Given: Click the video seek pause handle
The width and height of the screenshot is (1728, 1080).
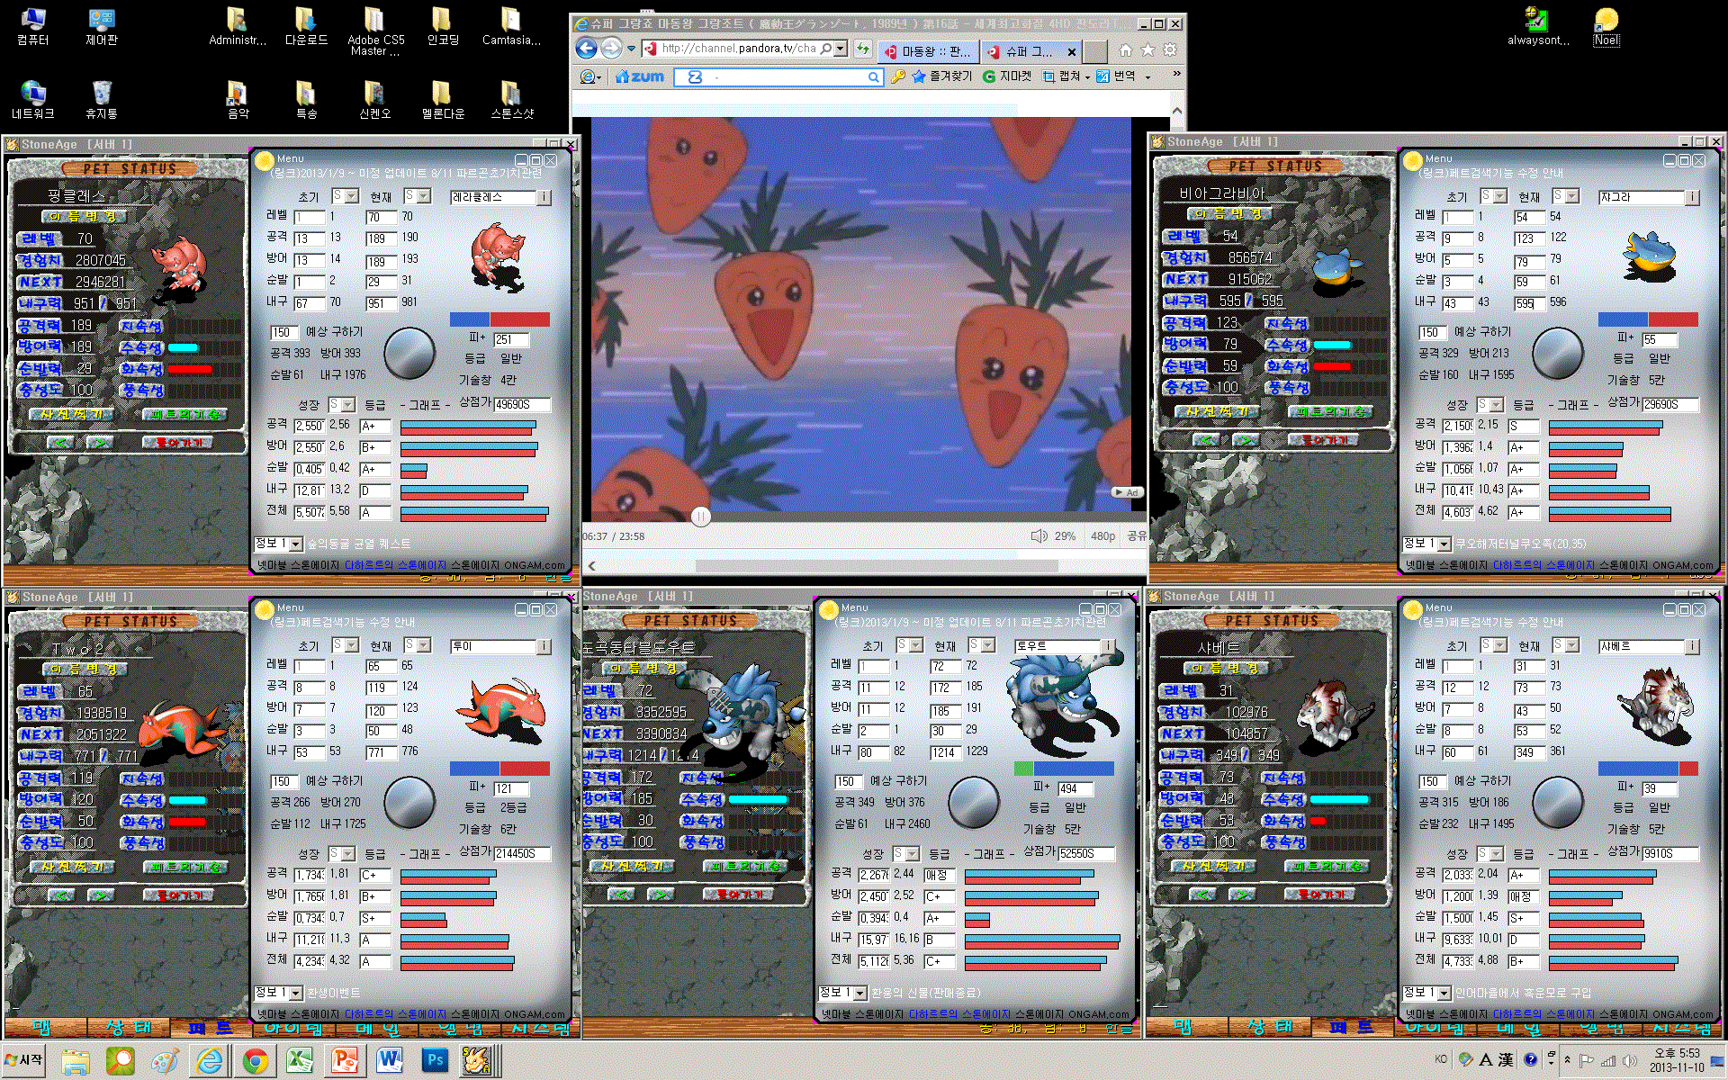Looking at the screenshot, I should [x=701, y=516].
